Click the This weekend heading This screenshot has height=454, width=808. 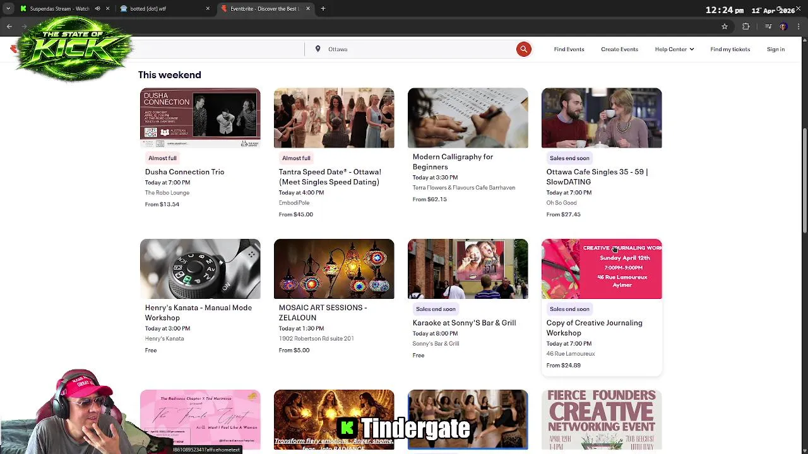click(170, 75)
